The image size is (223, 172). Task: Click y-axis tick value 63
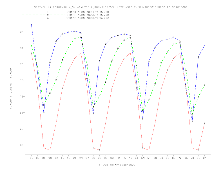click(21, 145)
